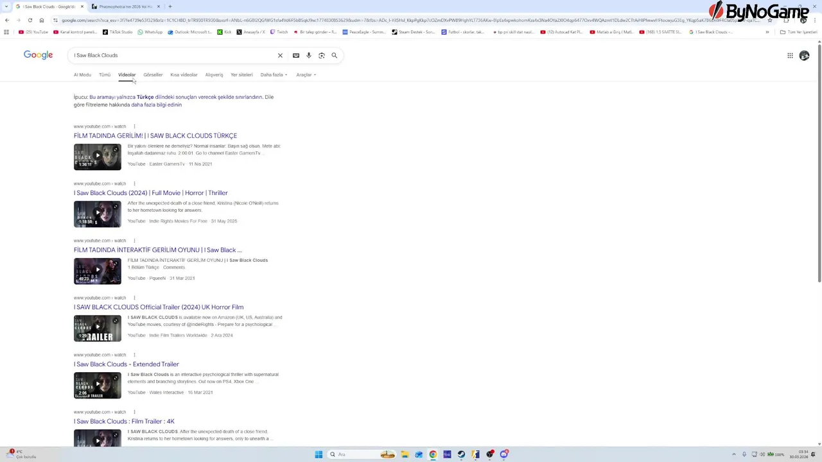The image size is (822, 462).
Task: Open the on-screen keyboard input tool
Action: (296, 55)
